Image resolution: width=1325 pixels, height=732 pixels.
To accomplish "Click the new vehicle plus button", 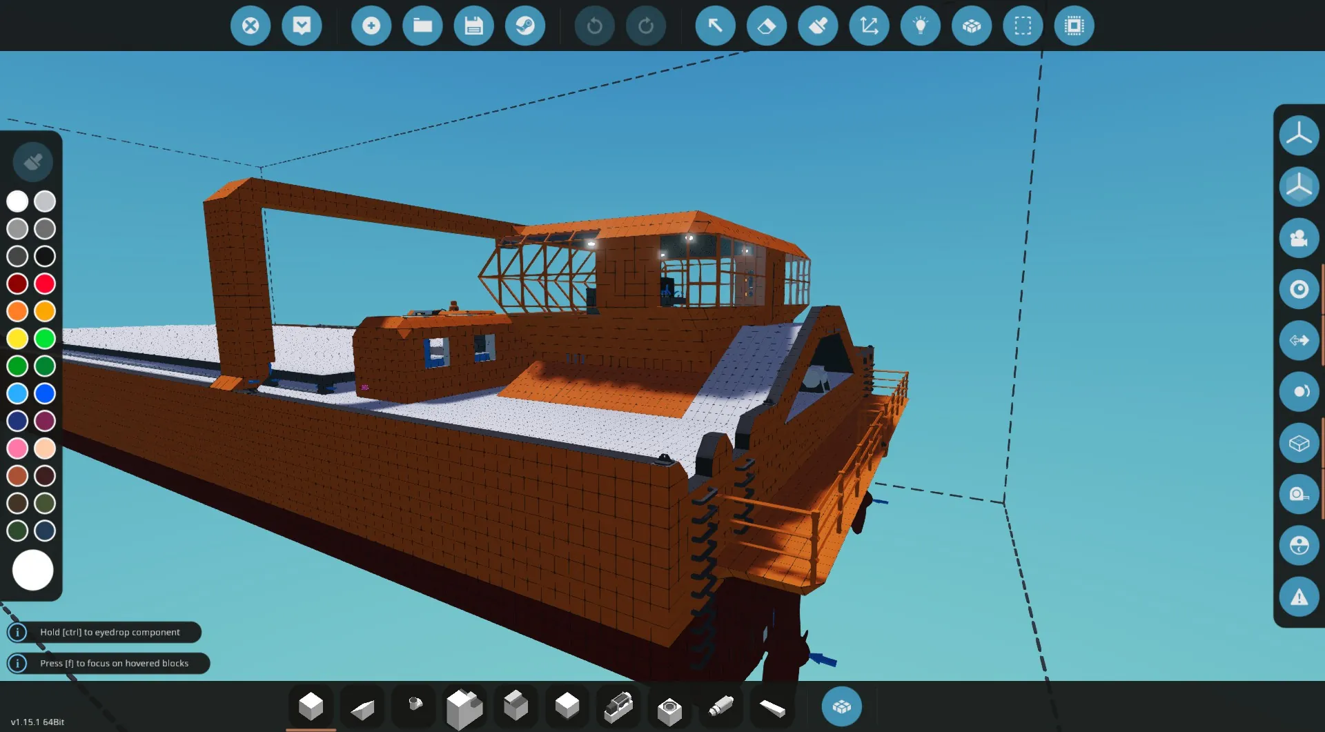I will 371,26.
